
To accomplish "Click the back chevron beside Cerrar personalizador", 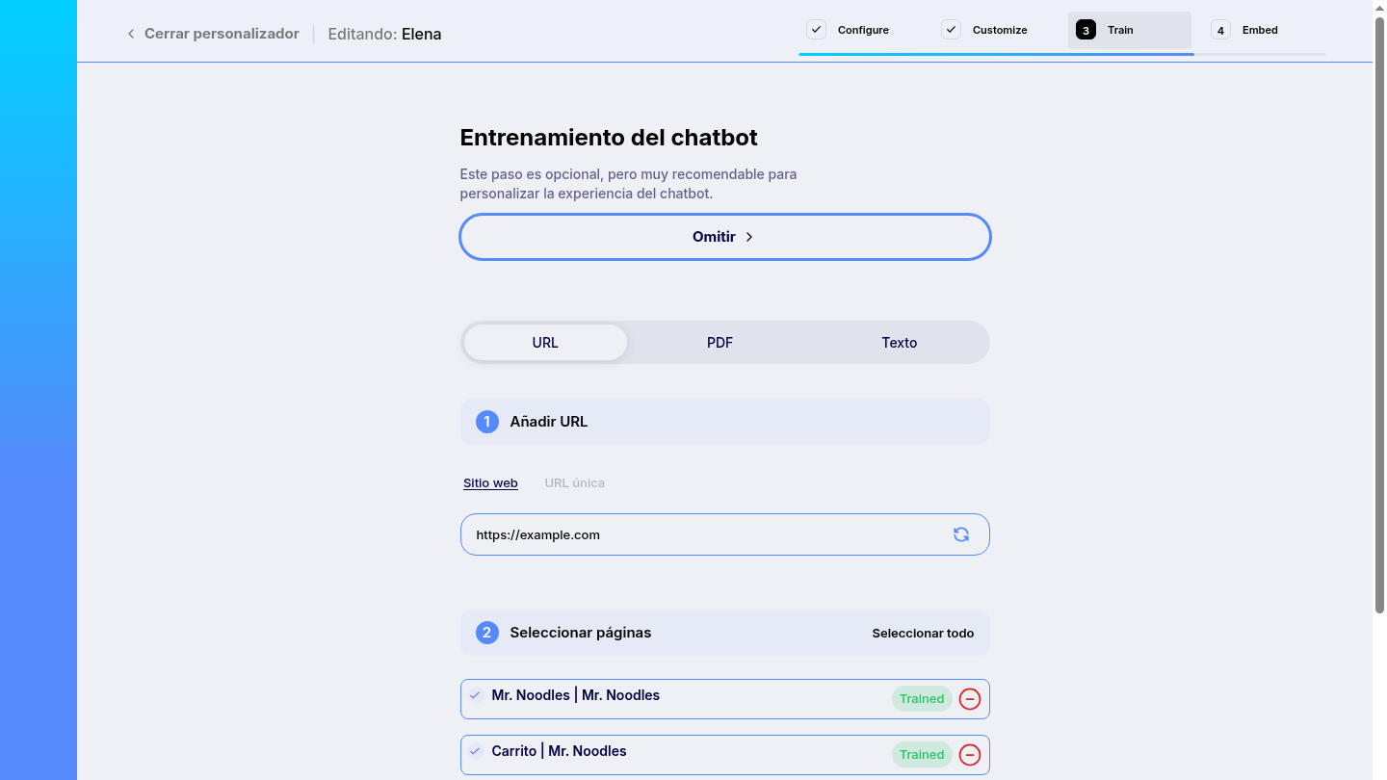I will pos(131,34).
